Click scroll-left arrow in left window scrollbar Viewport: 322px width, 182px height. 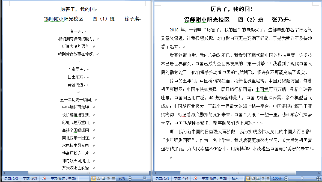4,173
